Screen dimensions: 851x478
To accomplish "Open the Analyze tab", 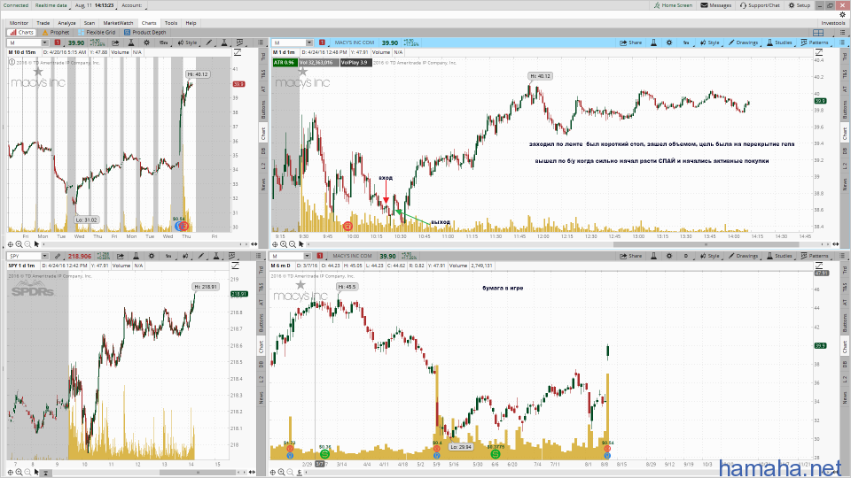I will [66, 23].
